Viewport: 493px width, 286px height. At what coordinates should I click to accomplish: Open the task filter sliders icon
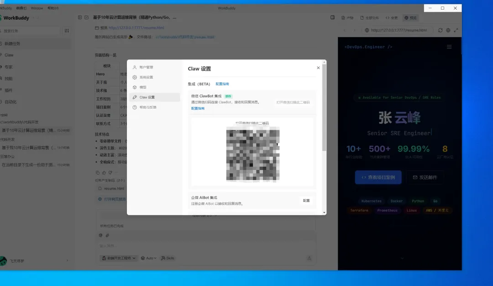67,31
